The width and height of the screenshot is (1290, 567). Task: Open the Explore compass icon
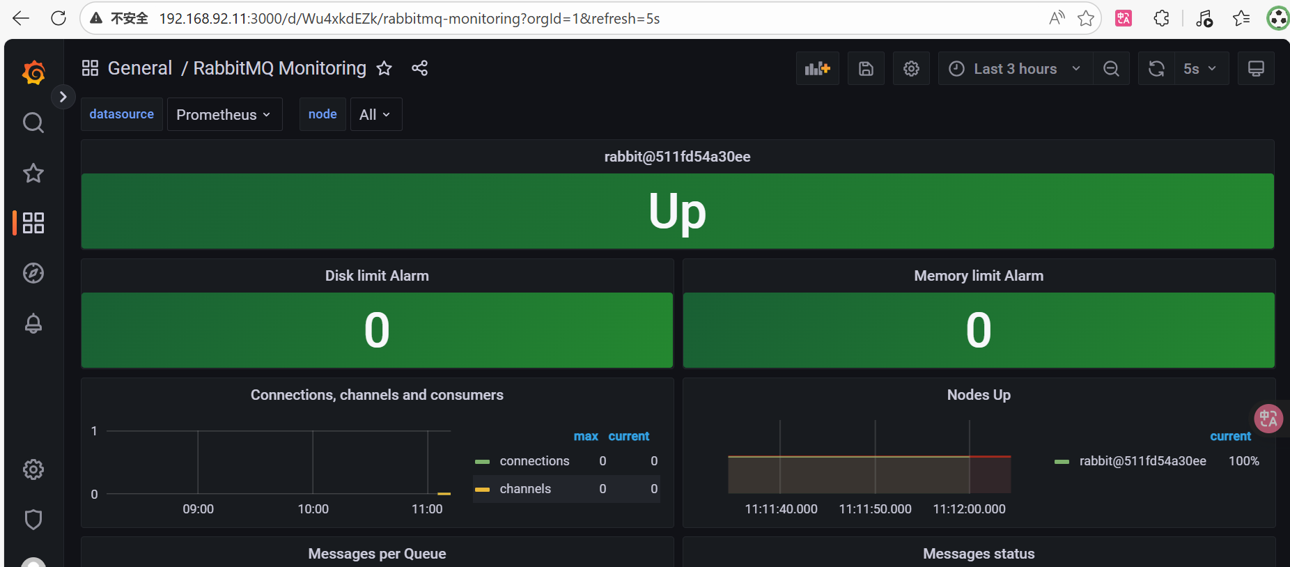click(x=33, y=273)
